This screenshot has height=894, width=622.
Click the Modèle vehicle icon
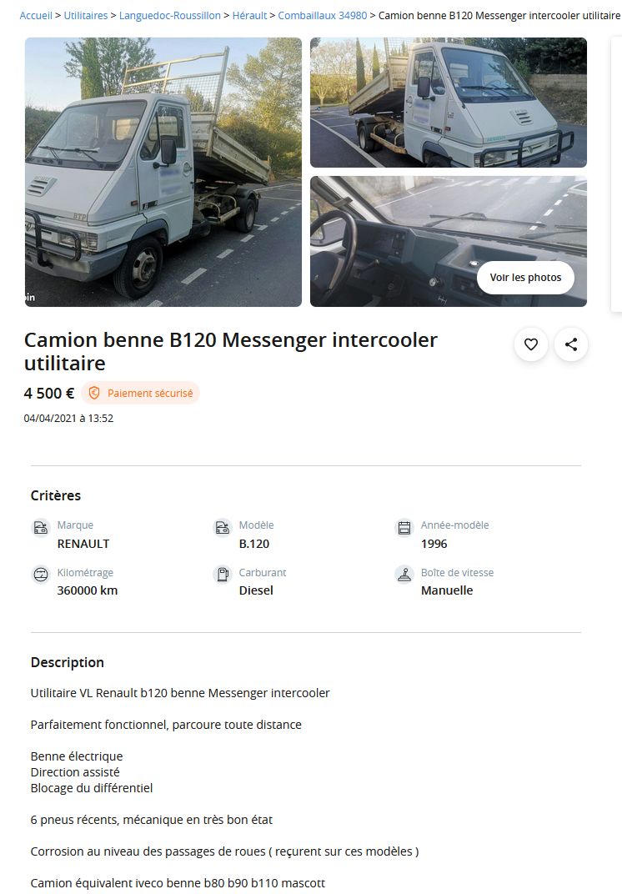(223, 528)
